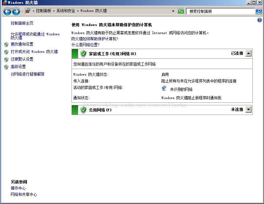Click the shield icon beside 高级设置
The width and height of the screenshot is (264, 204).
point(6,67)
